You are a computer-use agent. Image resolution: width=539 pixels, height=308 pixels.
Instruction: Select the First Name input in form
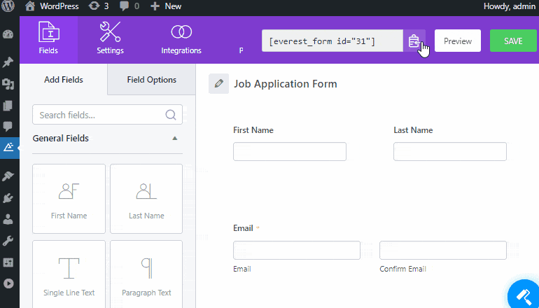point(290,152)
